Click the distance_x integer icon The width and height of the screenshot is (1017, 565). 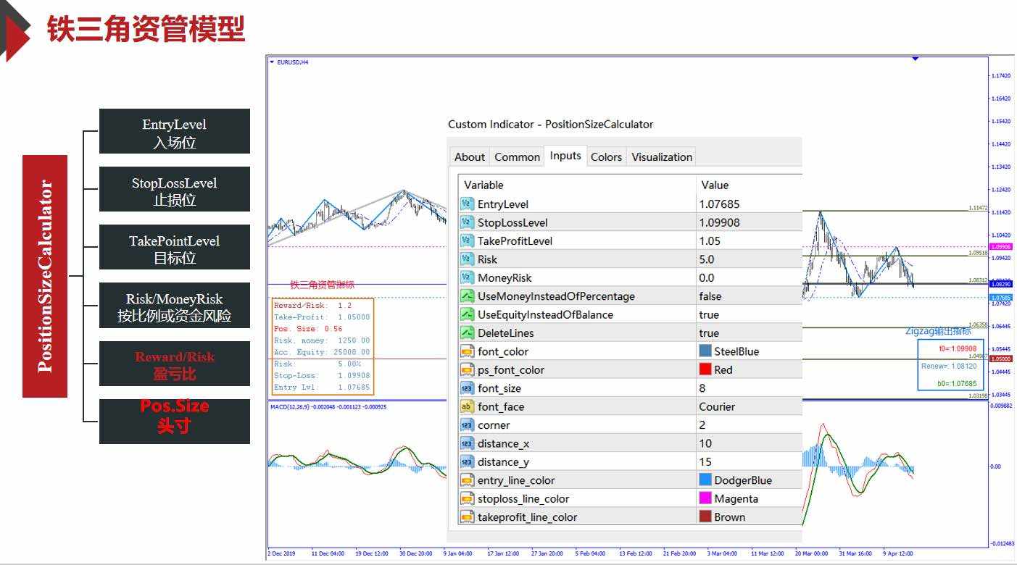pos(468,443)
